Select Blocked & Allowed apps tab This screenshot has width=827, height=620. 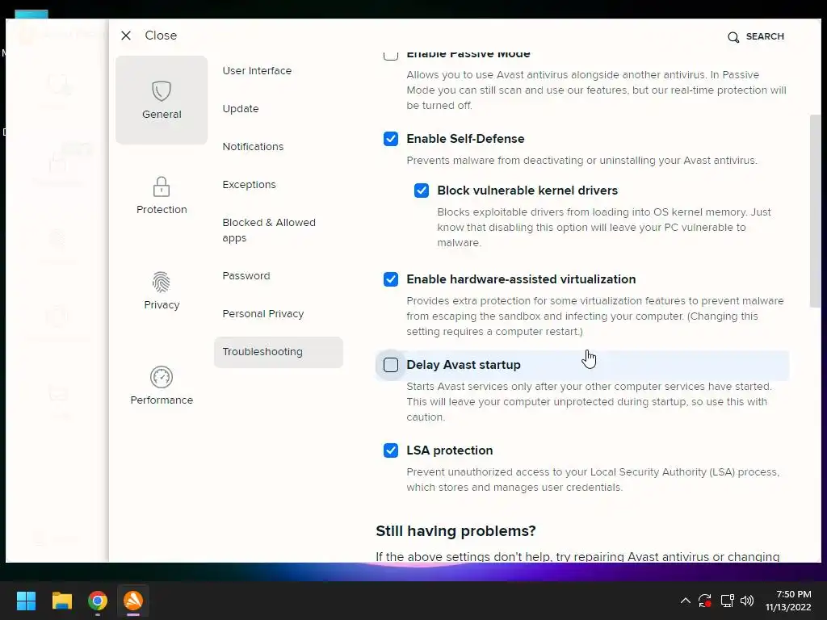pyautogui.click(x=269, y=230)
